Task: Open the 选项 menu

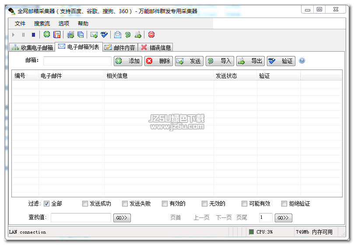Action: pos(64,24)
